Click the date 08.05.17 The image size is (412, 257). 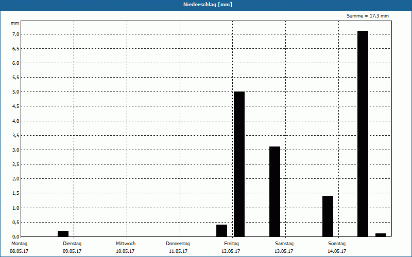pos(19,251)
